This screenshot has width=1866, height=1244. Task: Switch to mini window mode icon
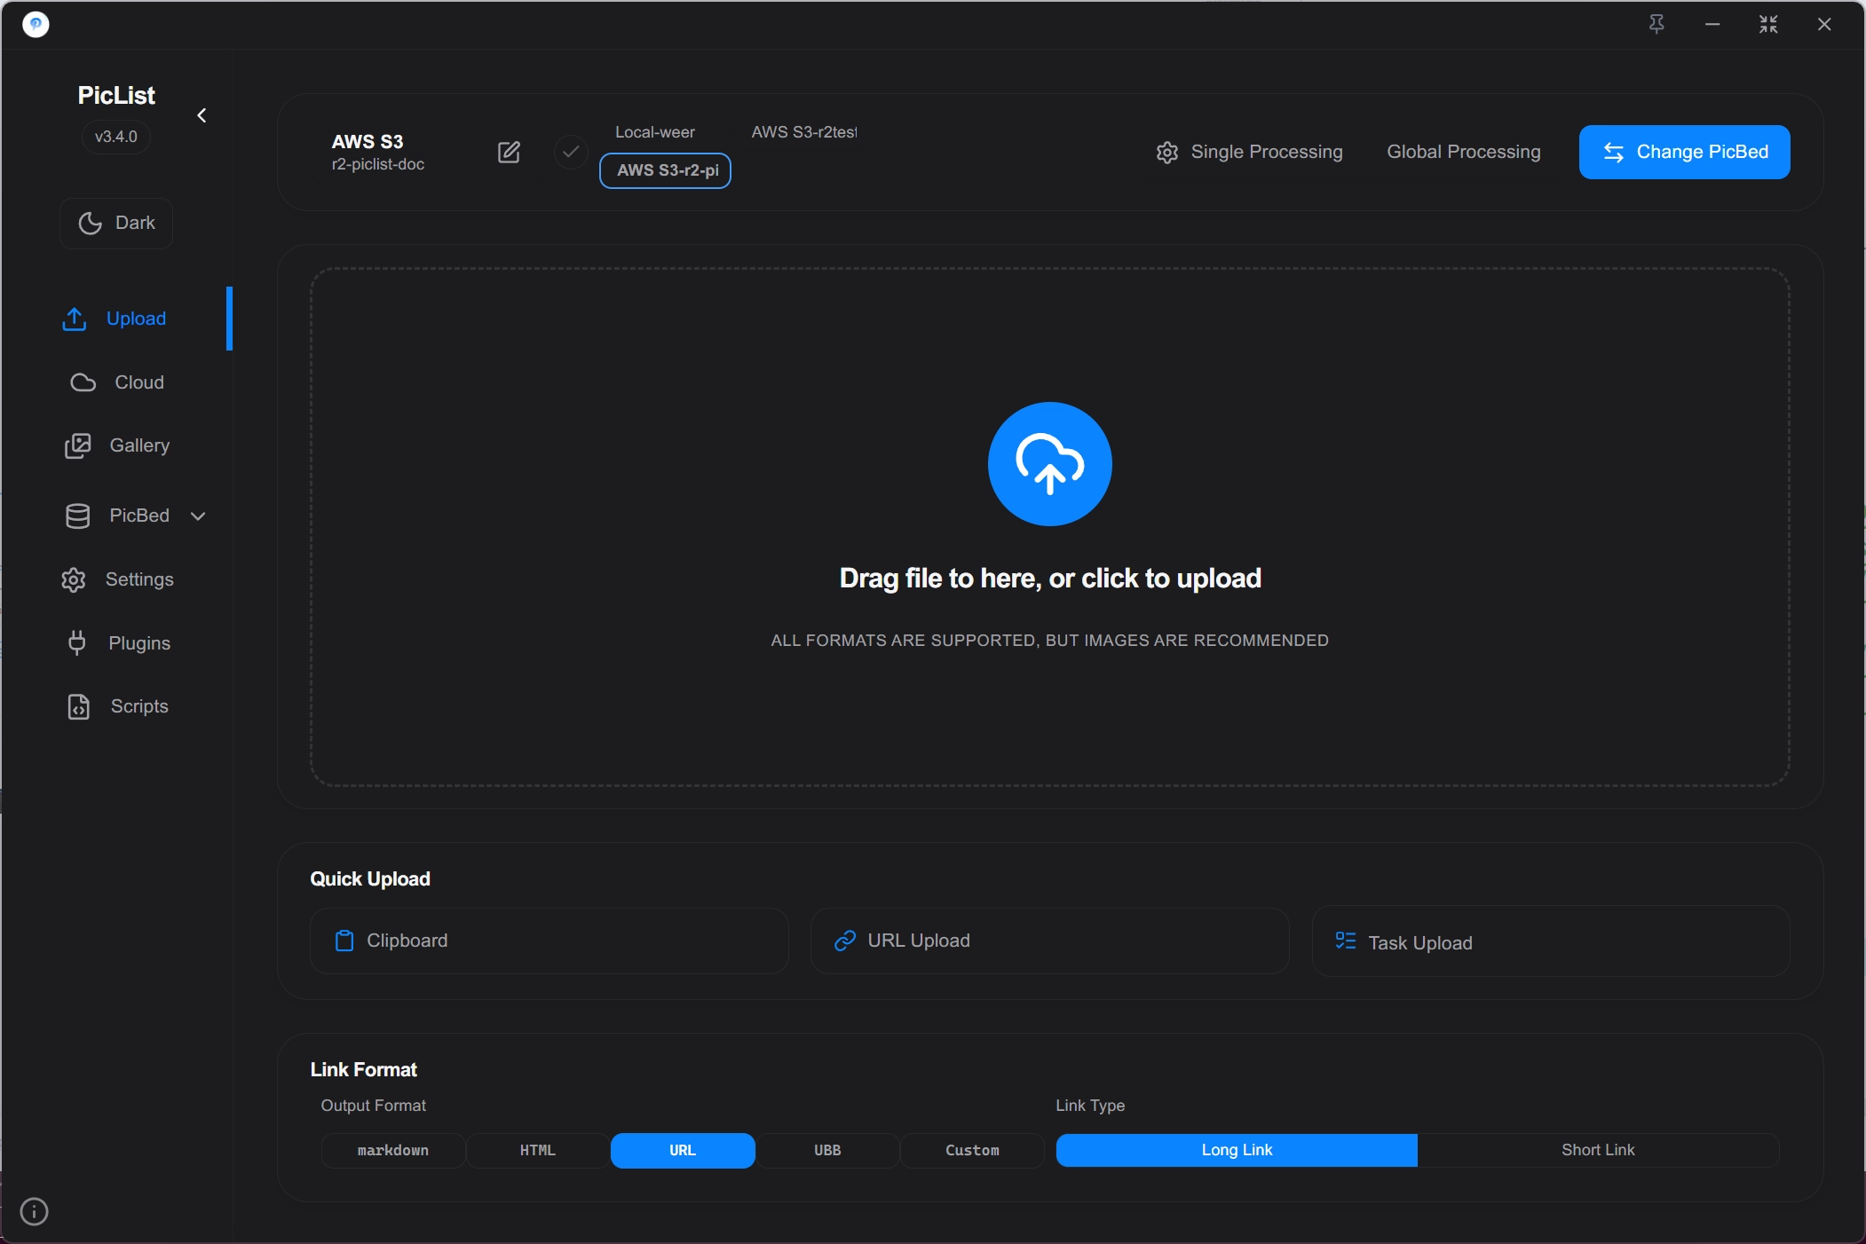pos(1768,24)
